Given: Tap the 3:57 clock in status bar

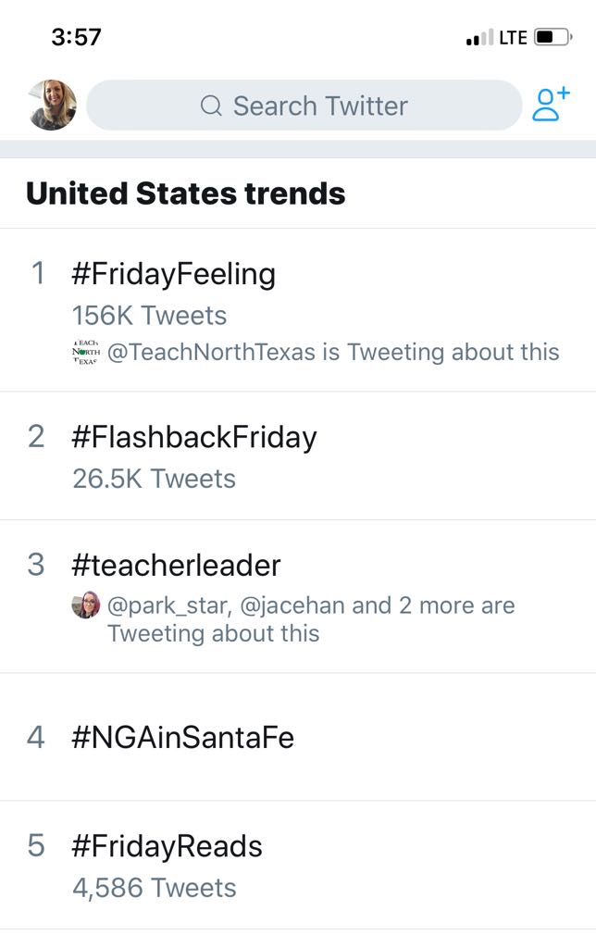Looking at the screenshot, I should 77,38.
